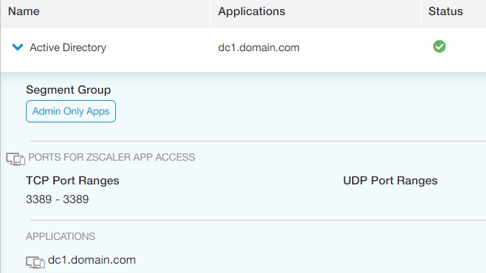
Task: Sort by the Applications column header
Action: [x=252, y=12]
